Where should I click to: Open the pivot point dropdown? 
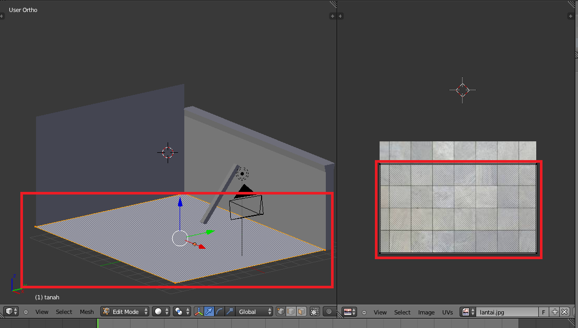[182, 311]
